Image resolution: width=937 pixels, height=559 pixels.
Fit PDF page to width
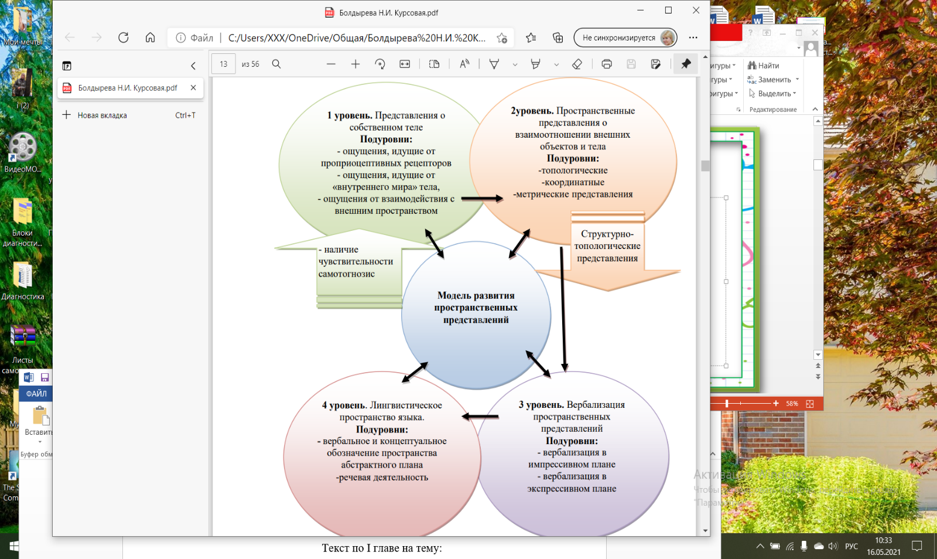click(405, 64)
